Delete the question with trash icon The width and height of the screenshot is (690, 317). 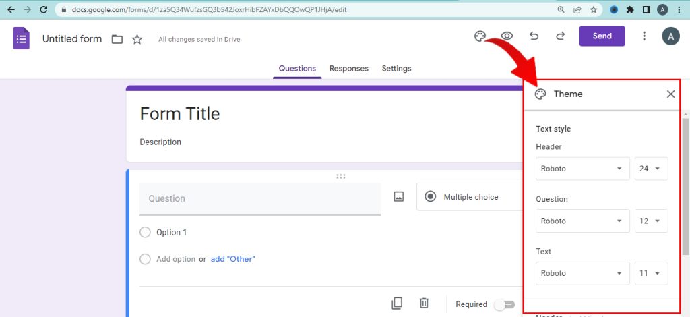(x=424, y=304)
